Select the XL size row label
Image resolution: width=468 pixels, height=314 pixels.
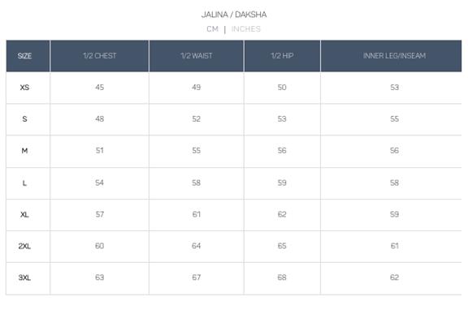coord(24,215)
